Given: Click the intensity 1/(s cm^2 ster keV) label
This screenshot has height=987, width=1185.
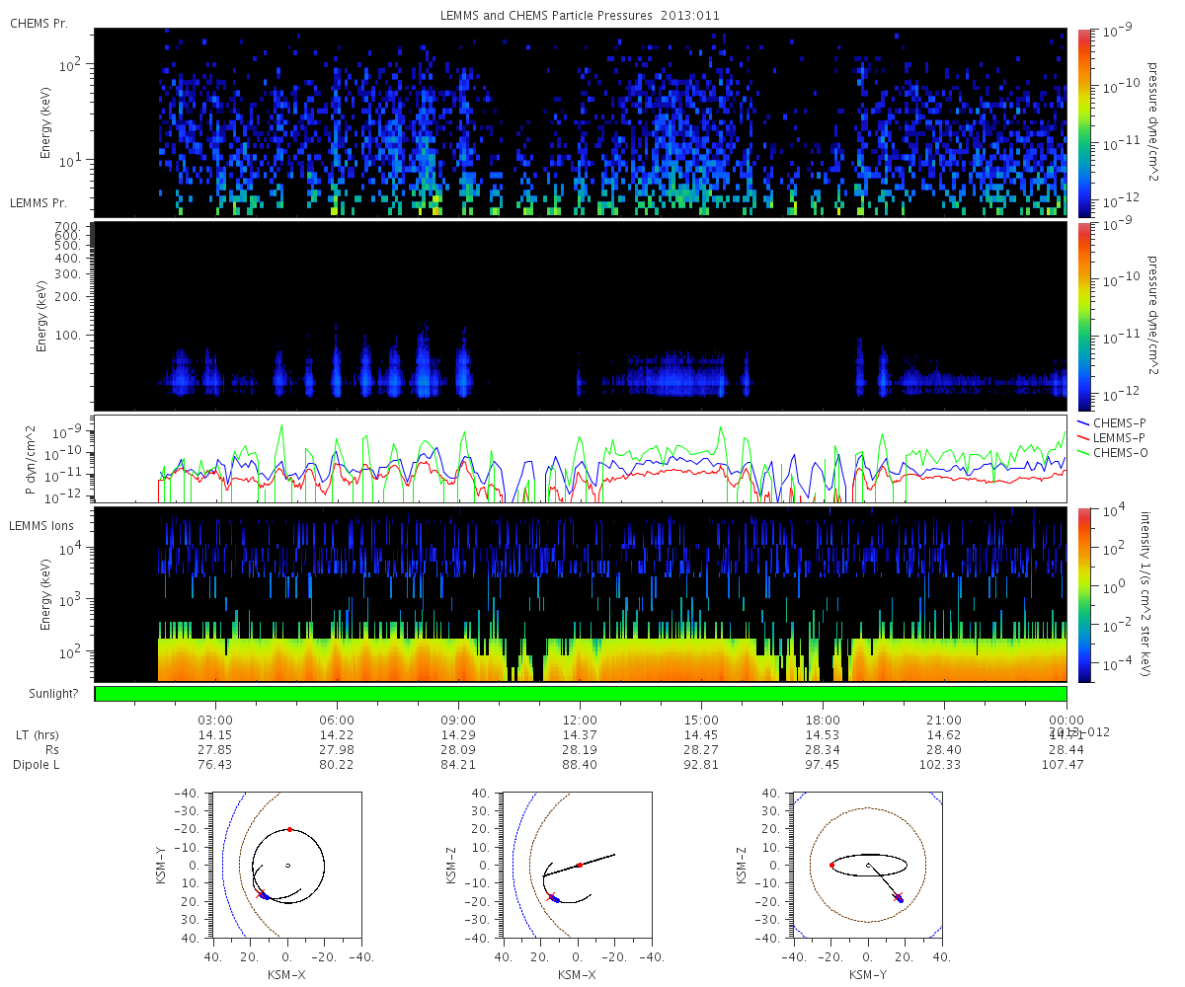Looking at the screenshot, I should [1146, 594].
